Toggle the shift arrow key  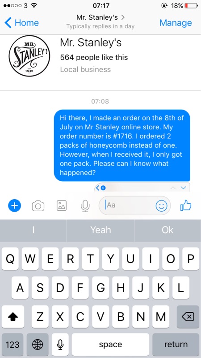pyautogui.click(x=13, y=317)
